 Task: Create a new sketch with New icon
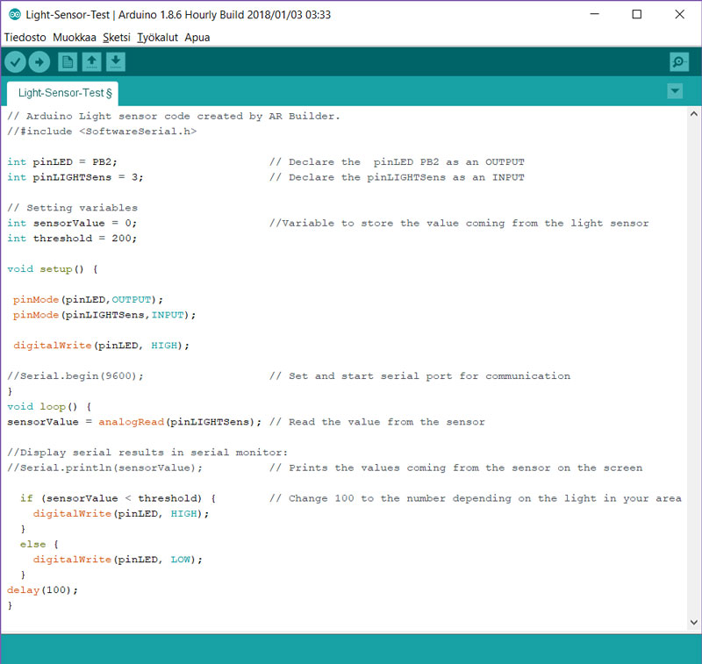click(x=68, y=61)
